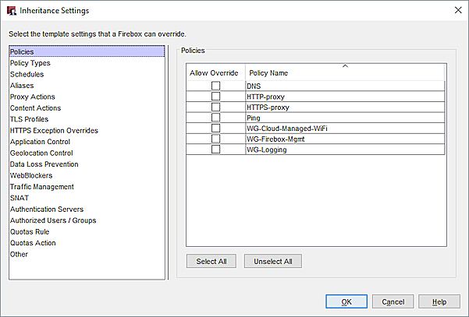Image resolution: width=469 pixels, height=317 pixels.
Task: Enable Allow Override for DNS policy
Action: coord(215,86)
